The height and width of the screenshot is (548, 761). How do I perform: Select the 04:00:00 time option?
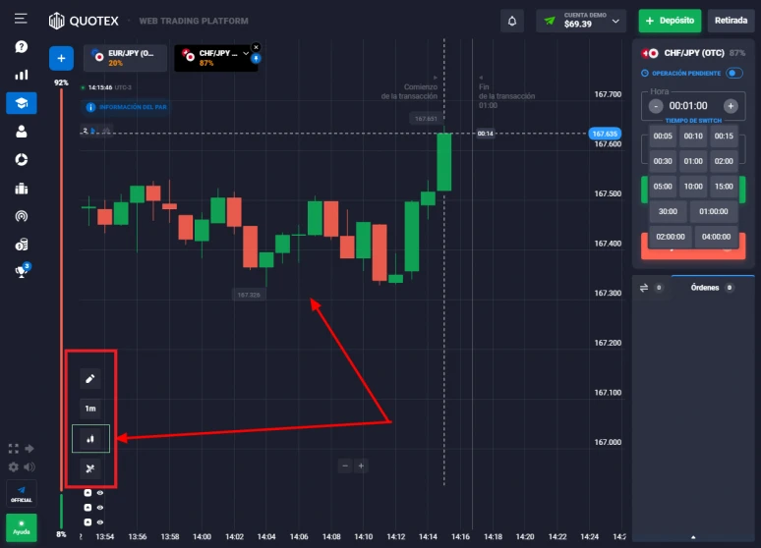(x=716, y=237)
